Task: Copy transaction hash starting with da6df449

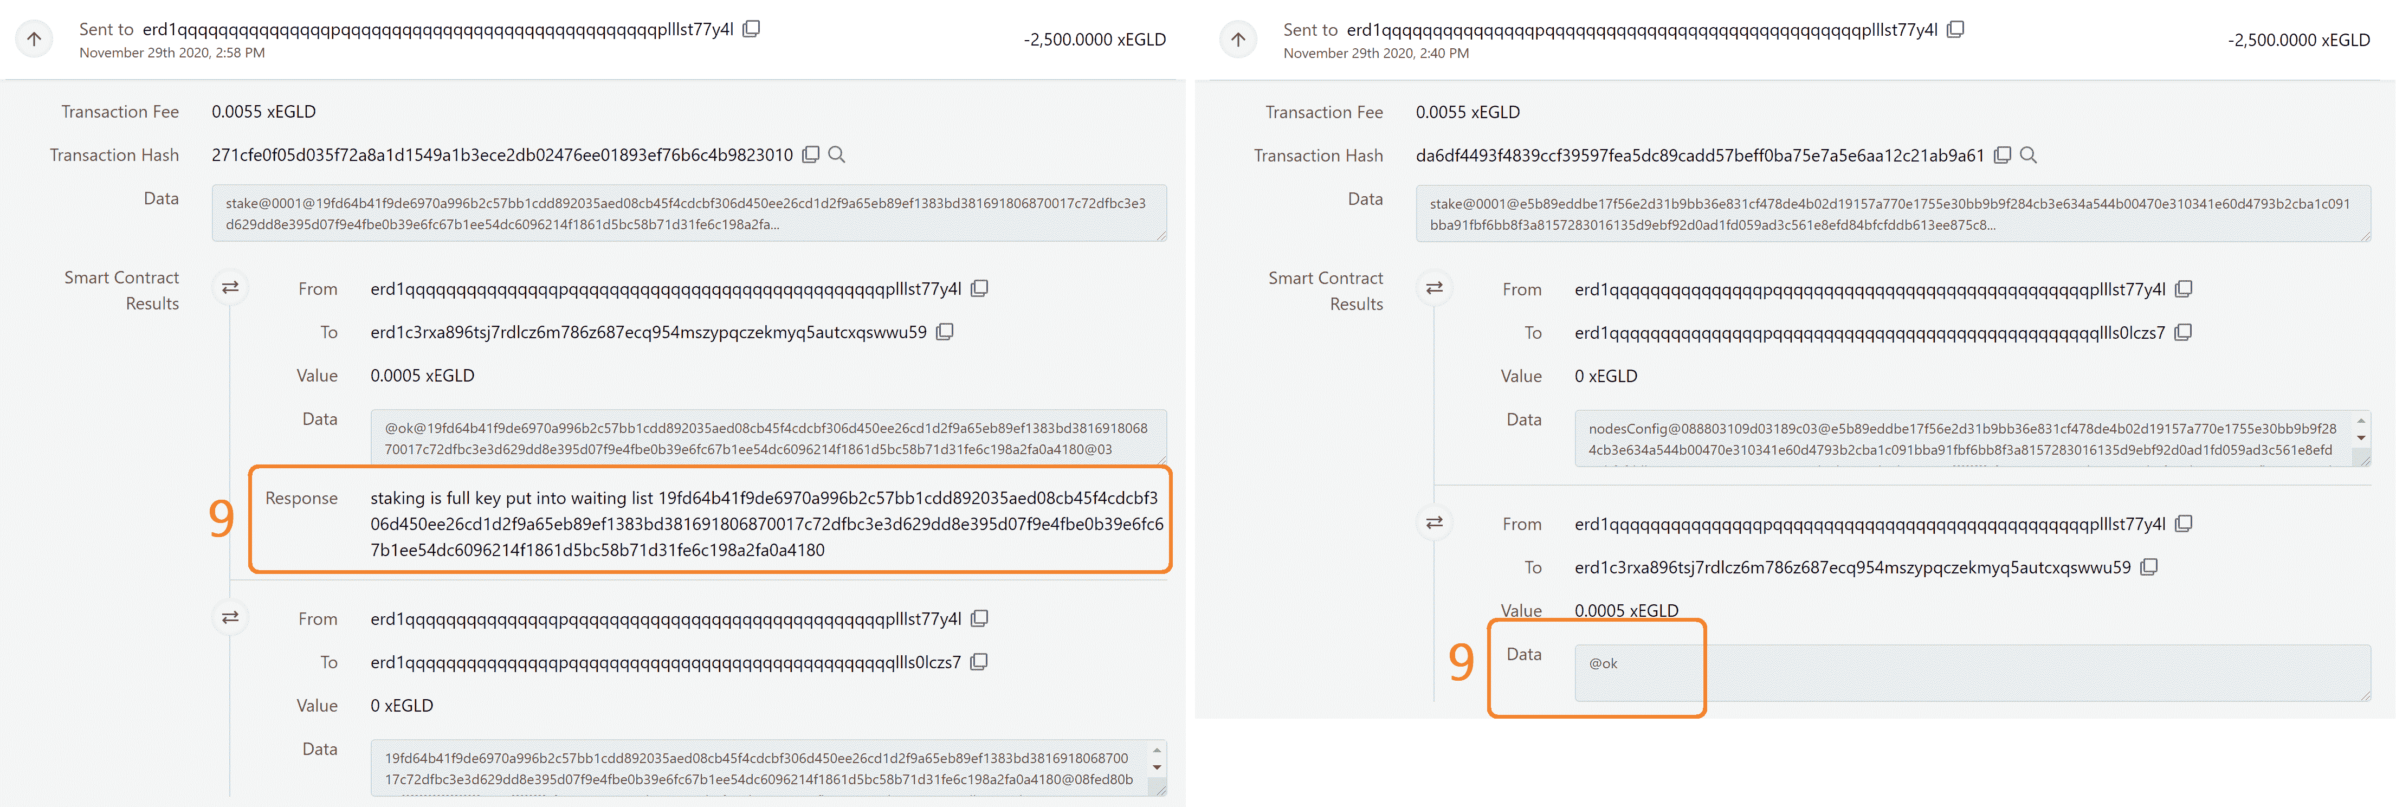Action: [x=2003, y=155]
